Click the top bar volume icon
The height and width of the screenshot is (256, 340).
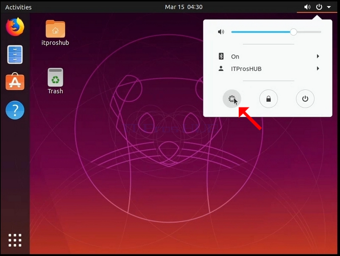pyautogui.click(x=307, y=7)
